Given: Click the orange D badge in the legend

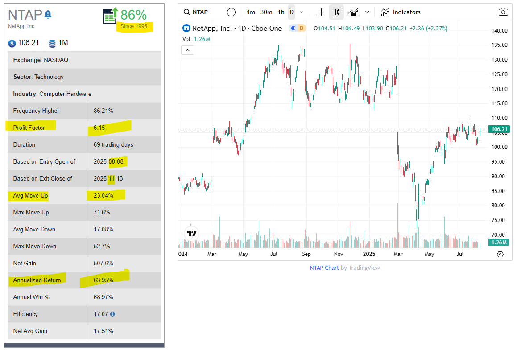Looking at the screenshot, I should pos(302,28).
